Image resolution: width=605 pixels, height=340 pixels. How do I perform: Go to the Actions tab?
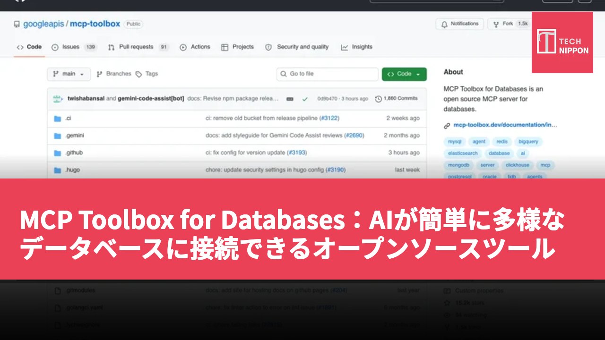[x=195, y=47]
